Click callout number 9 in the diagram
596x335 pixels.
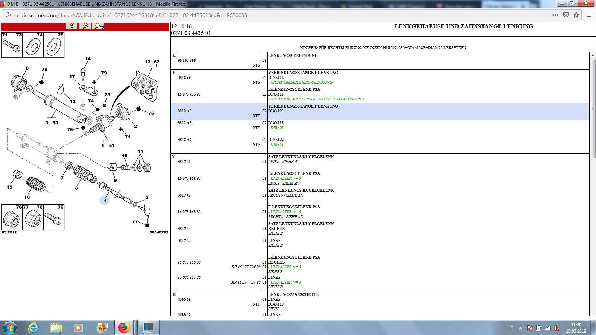pyautogui.click(x=115, y=180)
